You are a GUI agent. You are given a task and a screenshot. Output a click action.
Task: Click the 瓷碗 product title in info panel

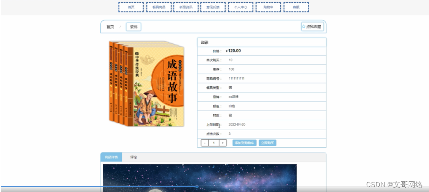[x=205, y=43]
